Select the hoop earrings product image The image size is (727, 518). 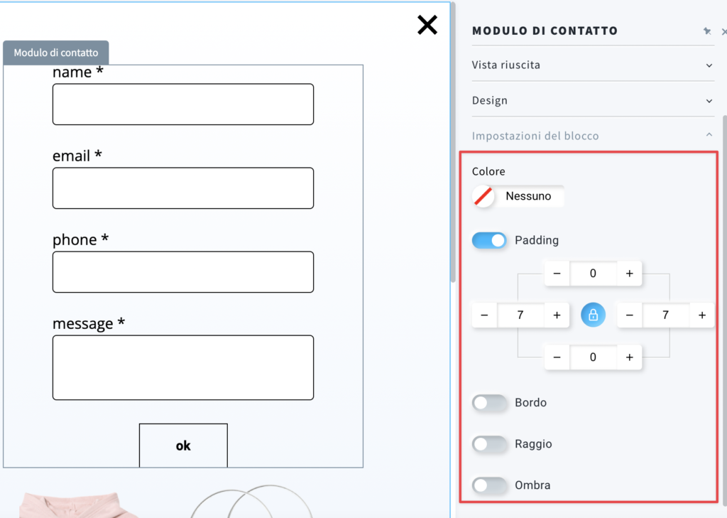[x=253, y=501]
